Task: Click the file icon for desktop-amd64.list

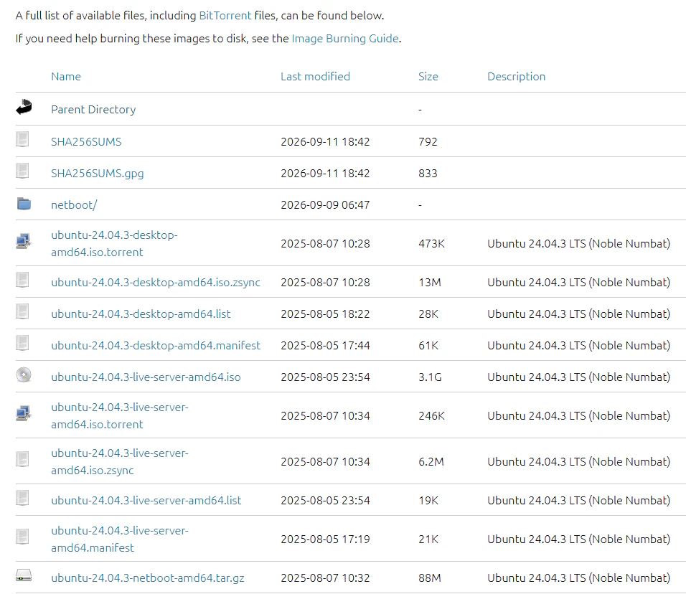Action: (22, 311)
